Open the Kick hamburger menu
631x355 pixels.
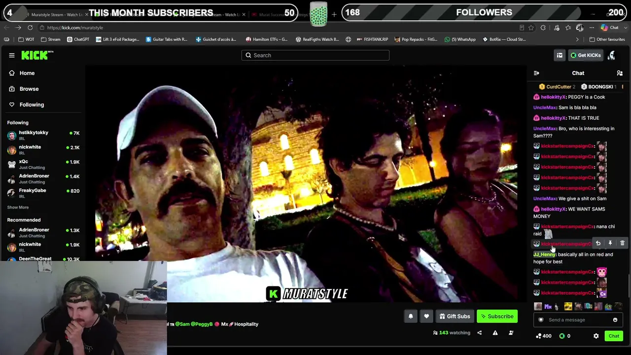pyautogui.click(x=12, y=55)
